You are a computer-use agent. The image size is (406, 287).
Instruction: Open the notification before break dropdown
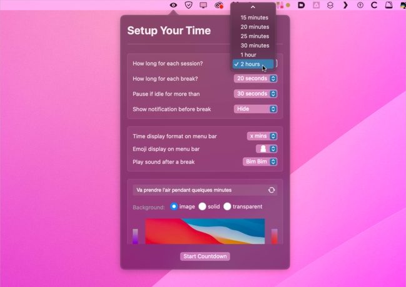(x=255, y=109)
